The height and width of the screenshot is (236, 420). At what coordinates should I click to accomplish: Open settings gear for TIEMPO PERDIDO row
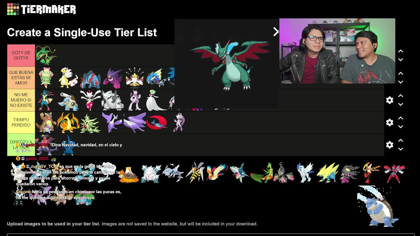point(389,123)
